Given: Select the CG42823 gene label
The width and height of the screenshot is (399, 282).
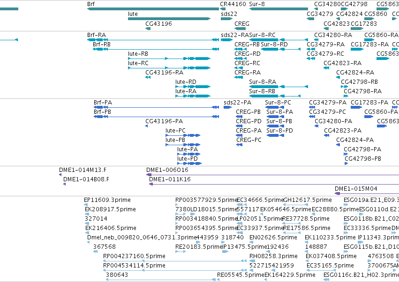Looking at the screenshot, I should click(337, 23).
